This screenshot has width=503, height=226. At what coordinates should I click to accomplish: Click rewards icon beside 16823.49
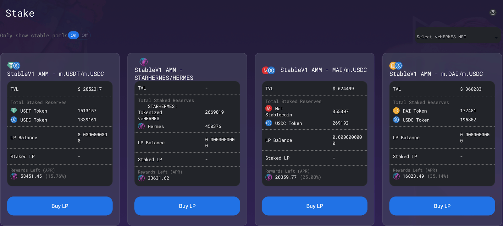396,176
